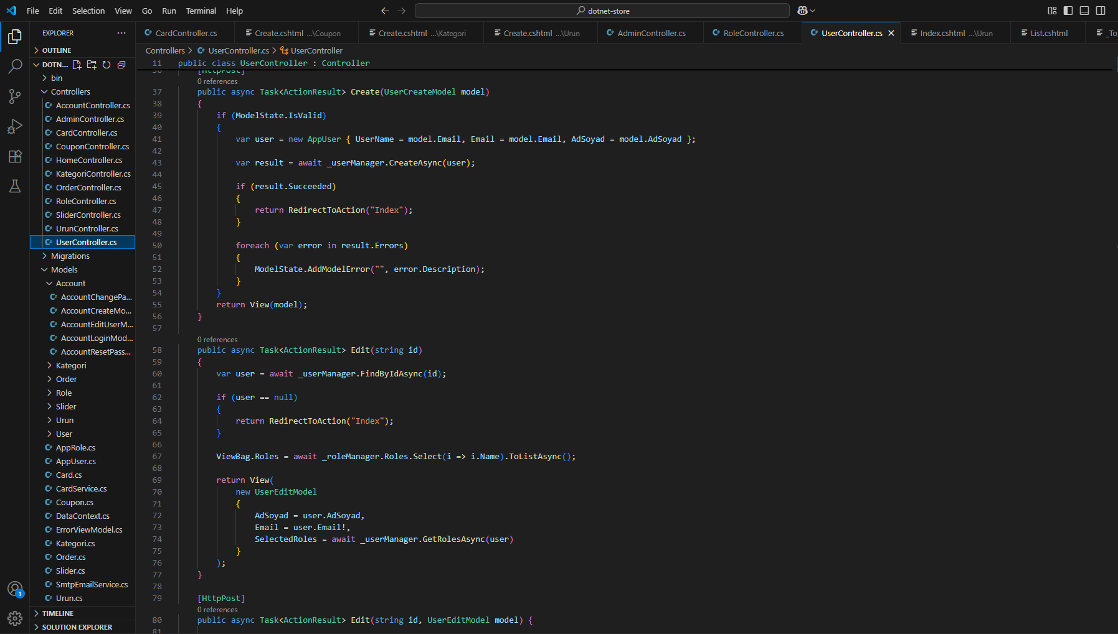Open the Terminal menu

pos(201,11)
